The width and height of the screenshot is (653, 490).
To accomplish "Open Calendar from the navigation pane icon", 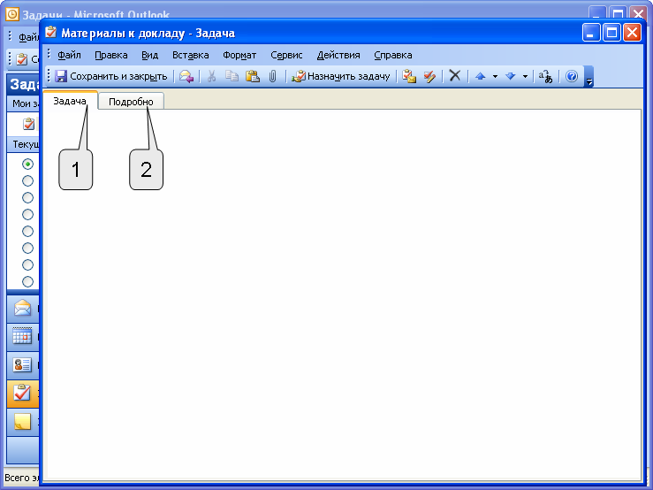I will click(x=22, y=337).
